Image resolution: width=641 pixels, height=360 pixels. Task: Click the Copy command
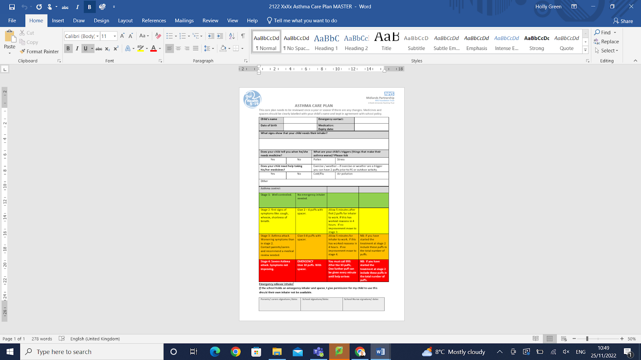click(x=29, y=42)
